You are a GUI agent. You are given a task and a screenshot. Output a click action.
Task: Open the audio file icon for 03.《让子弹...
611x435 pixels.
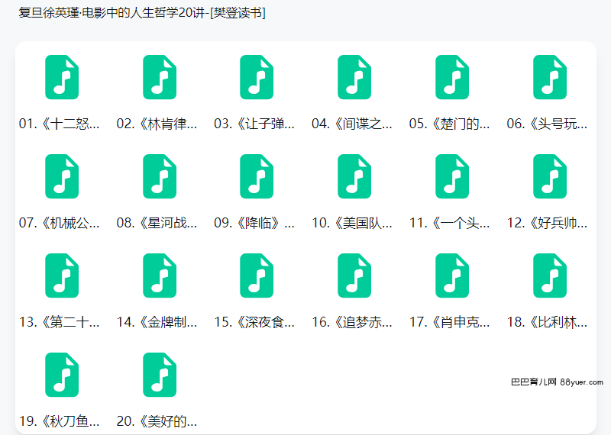point(257,77)
